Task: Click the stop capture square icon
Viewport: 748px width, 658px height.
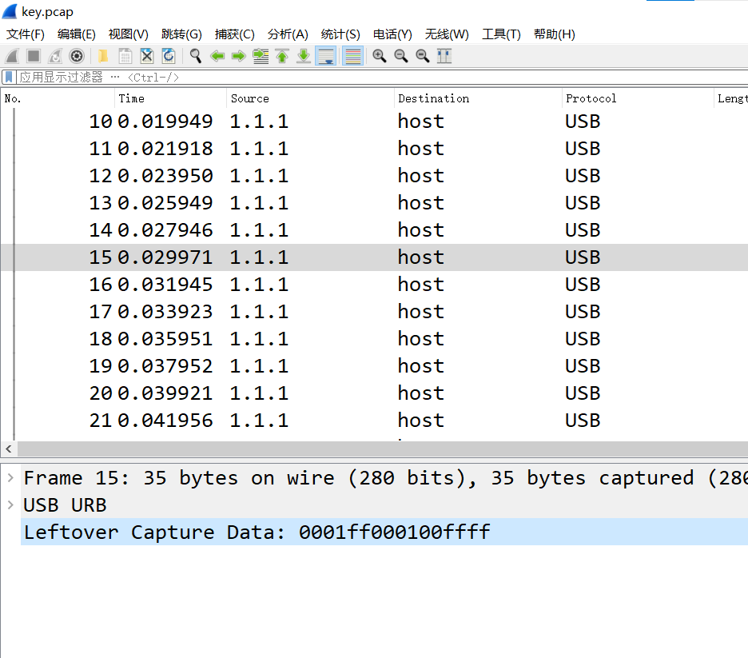Action: 34,56
